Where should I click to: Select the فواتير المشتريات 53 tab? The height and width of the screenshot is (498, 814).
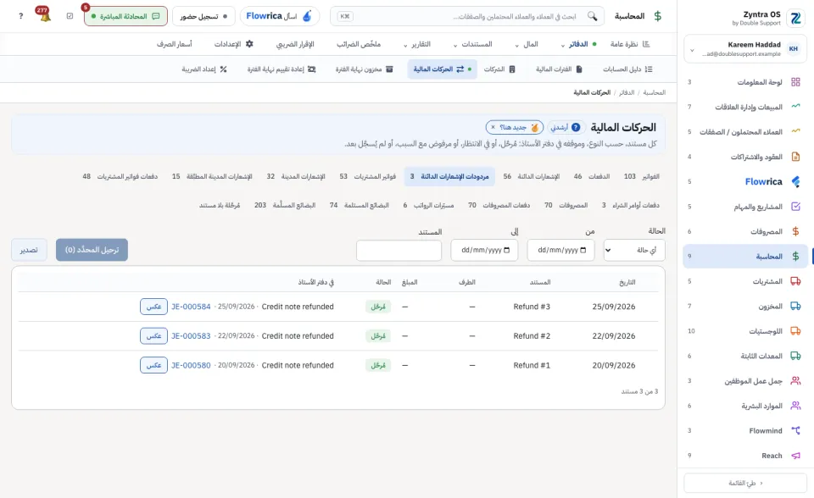[x=367, y=176]
